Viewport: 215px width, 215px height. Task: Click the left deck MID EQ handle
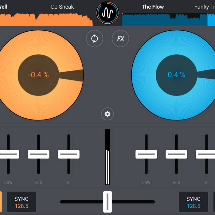pos(38,154)
